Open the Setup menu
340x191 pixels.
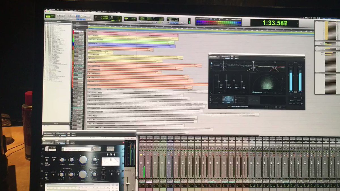99,11
